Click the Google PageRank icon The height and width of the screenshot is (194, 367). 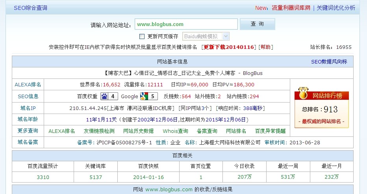tap(149, 96)
